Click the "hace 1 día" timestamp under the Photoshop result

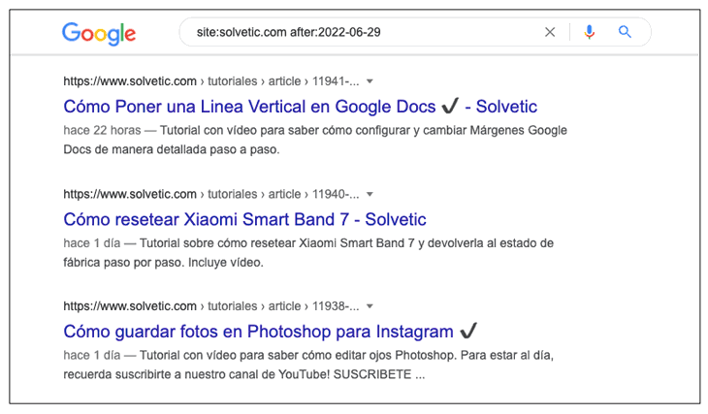click(x=91, y=355)
